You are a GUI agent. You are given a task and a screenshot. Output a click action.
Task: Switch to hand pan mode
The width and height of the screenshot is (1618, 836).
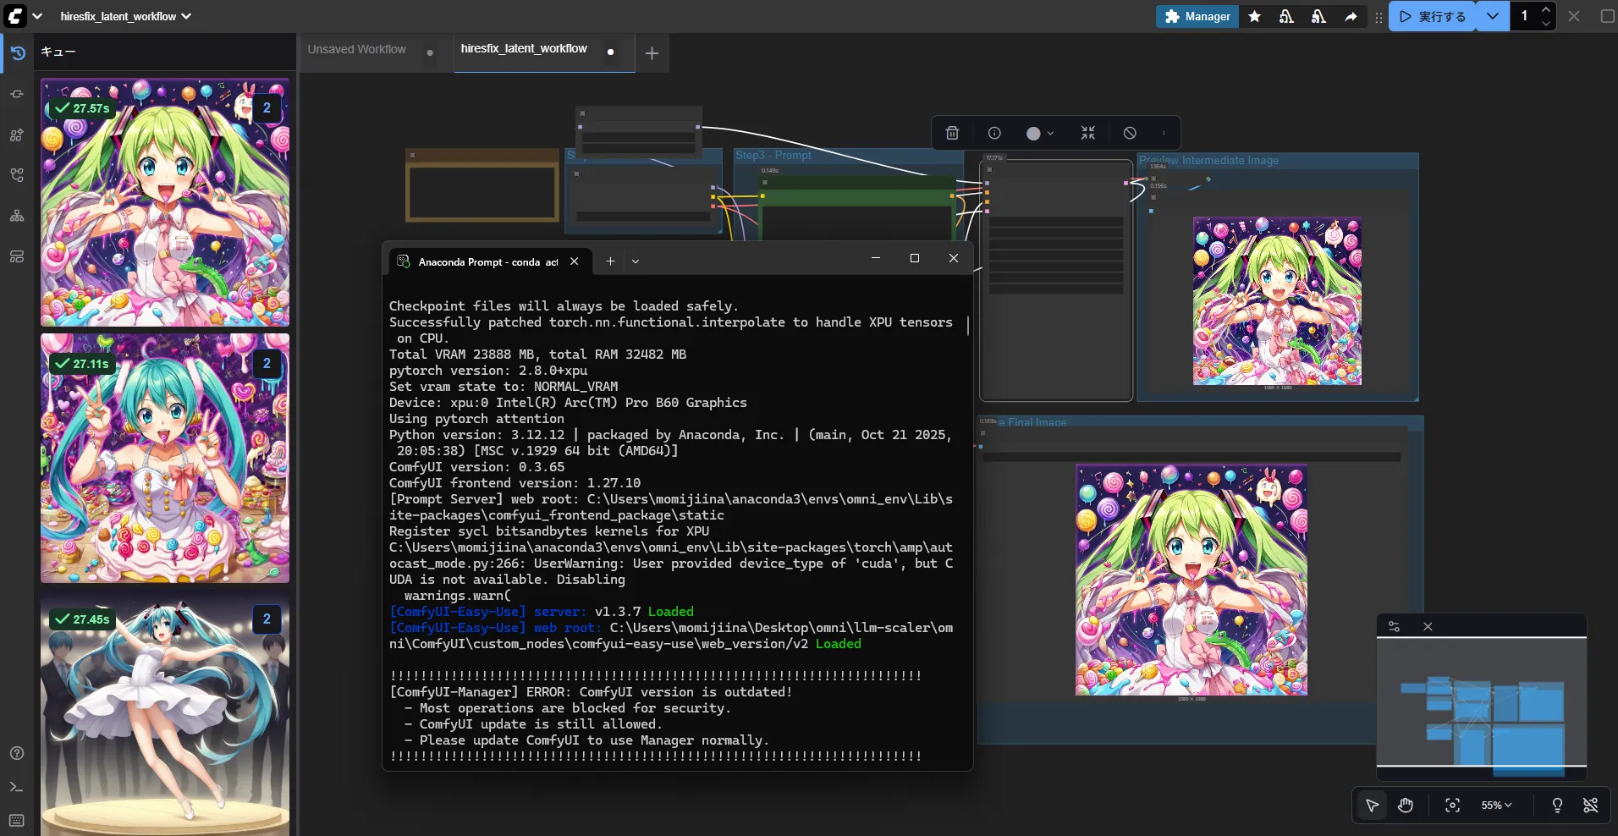[1406, 806]
